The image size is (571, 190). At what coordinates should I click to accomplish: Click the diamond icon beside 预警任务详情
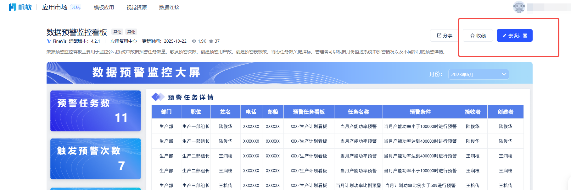158,97
